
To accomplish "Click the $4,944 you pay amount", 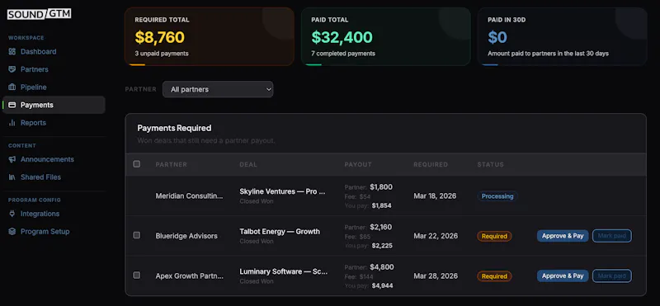I will (382, 286).
